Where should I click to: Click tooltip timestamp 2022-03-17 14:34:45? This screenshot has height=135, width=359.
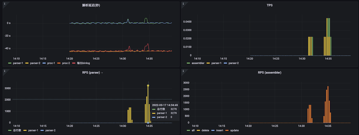click(x=165, y=105)
